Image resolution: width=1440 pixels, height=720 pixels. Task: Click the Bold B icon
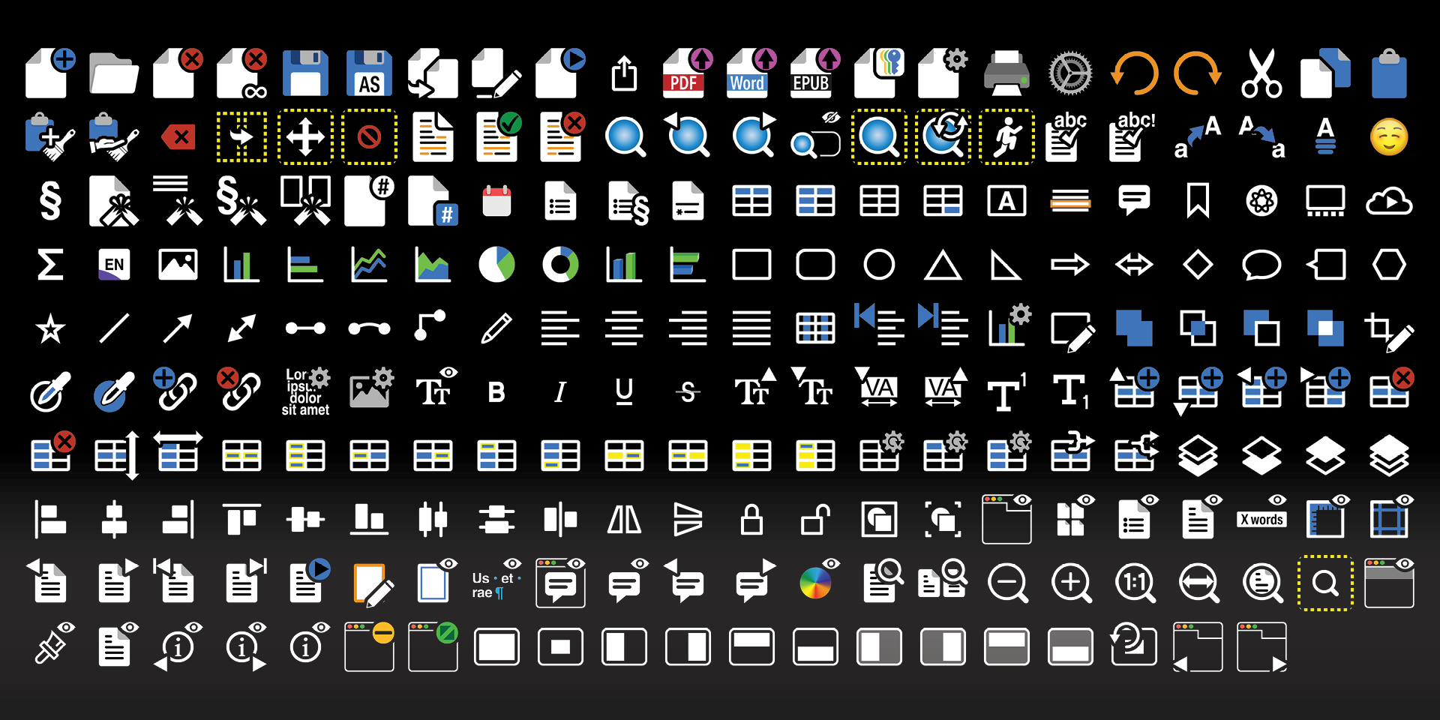tap(496, 392)
